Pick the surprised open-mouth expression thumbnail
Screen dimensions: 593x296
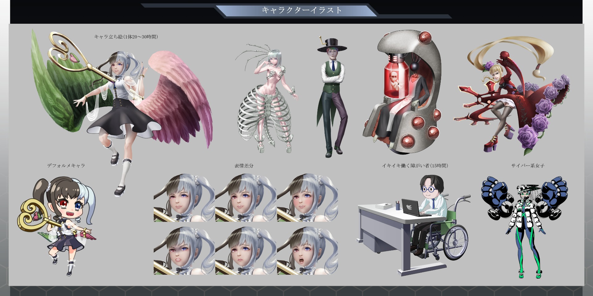point(307,251)
